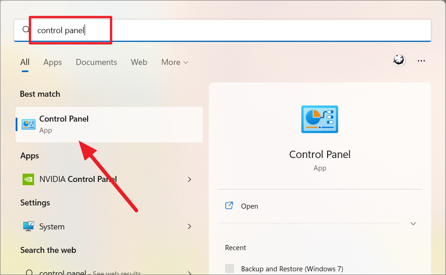Open Backup and Restore (Windows 7) recent item
This screenshot has width=446, height=275.
click(292, 269)
